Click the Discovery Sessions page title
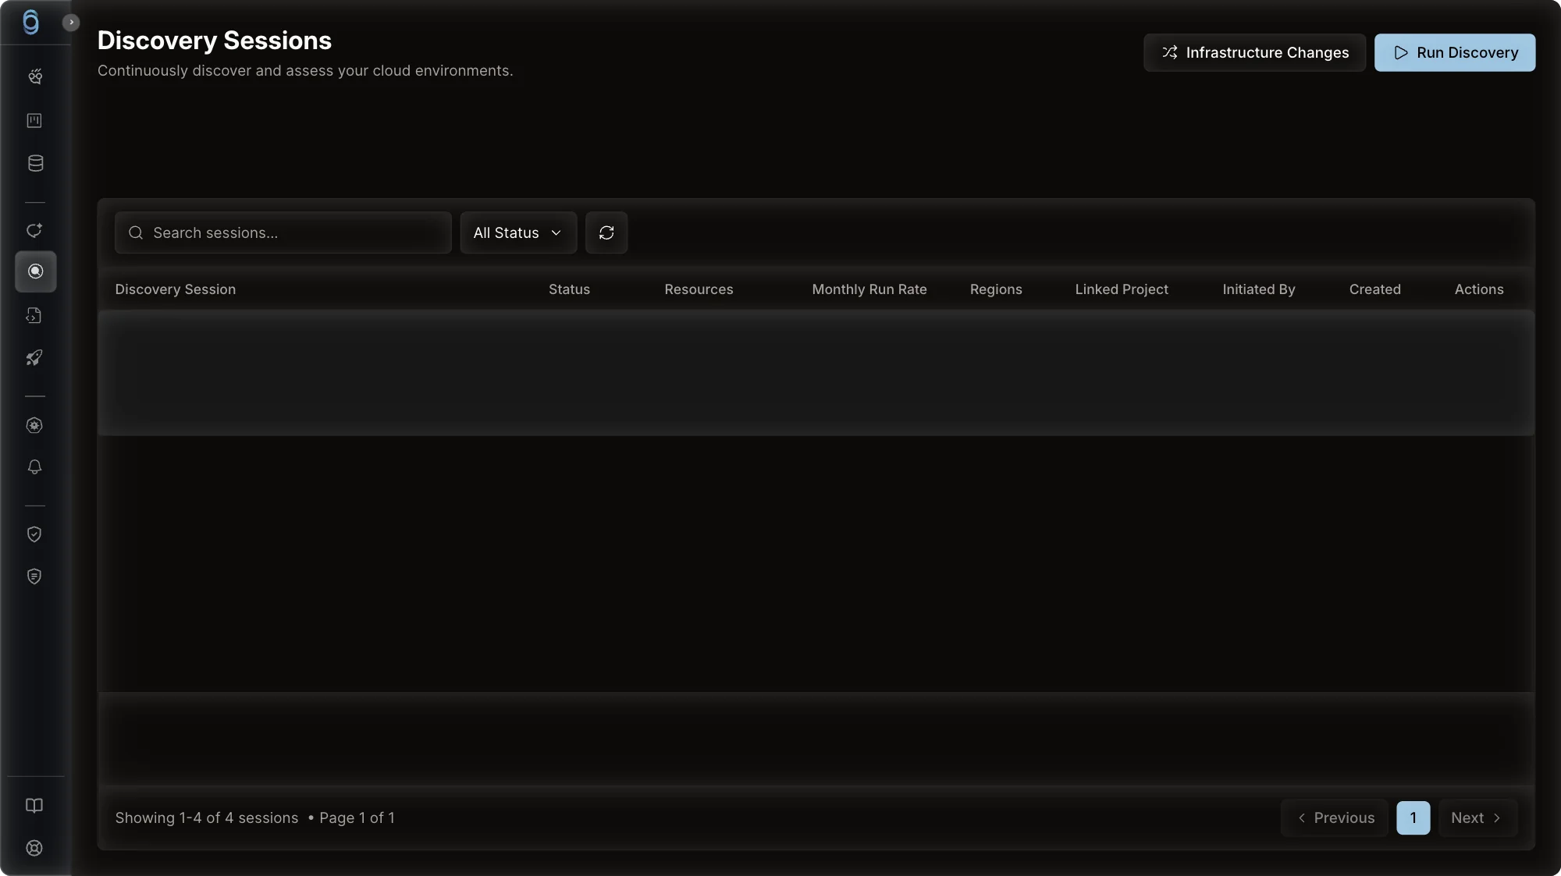The image size is (1561, 876). [x=215, y=41]
